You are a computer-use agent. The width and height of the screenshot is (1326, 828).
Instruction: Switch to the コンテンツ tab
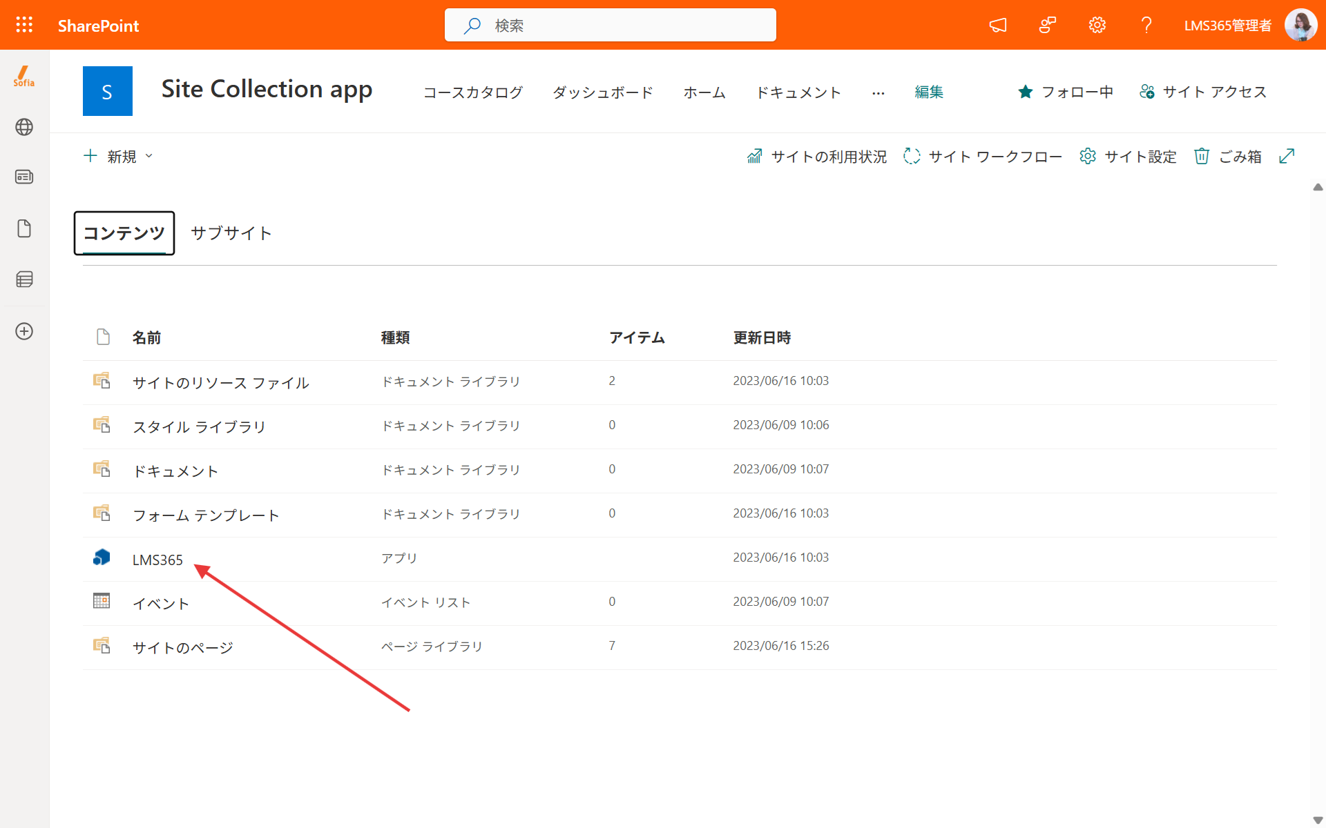pyautogui.click(x=124, y=233)
